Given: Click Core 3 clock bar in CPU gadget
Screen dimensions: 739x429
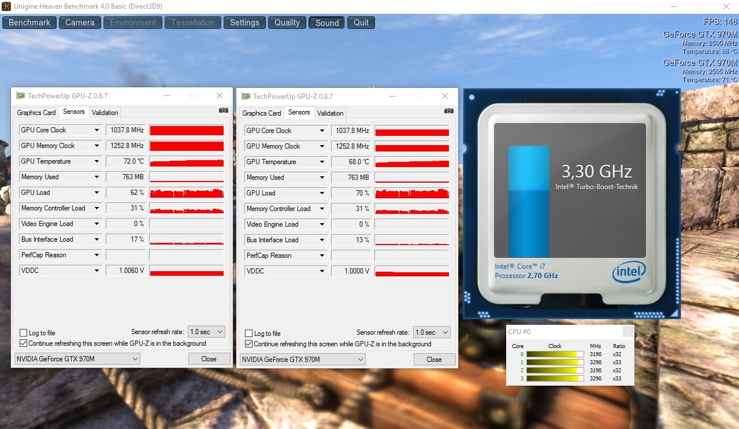Looking at the screenshot, I should coord(555,379).
